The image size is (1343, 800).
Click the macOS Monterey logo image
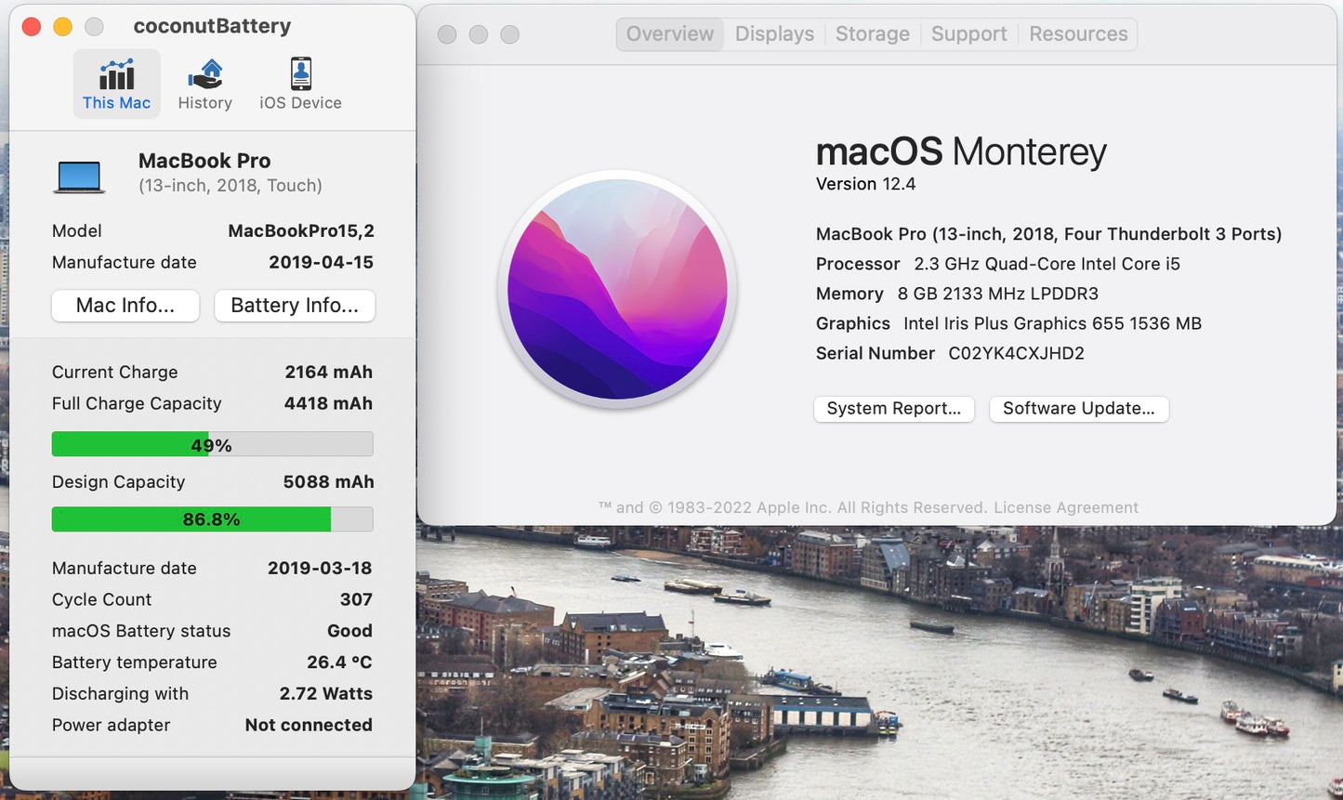click(618, 289)
